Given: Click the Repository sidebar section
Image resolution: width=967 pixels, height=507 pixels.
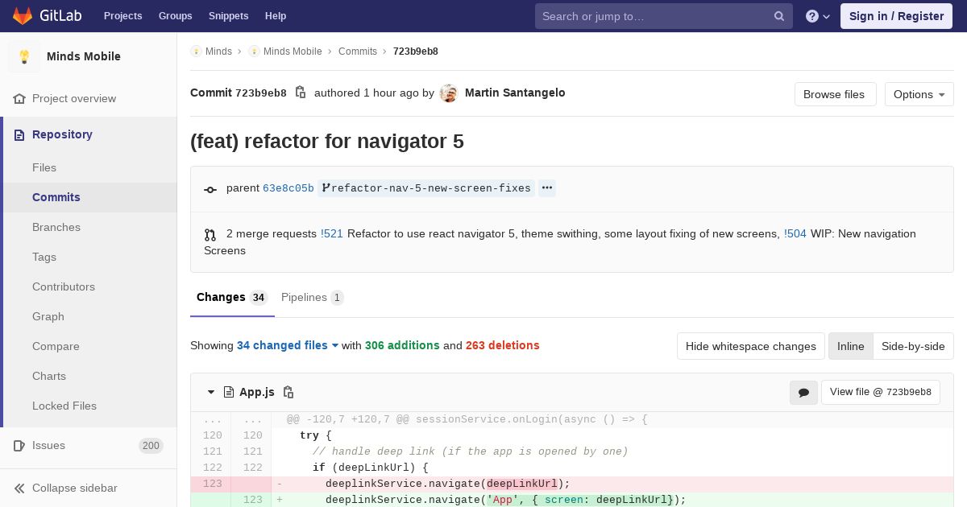Looking at the screenshot, I should point(62,135).
